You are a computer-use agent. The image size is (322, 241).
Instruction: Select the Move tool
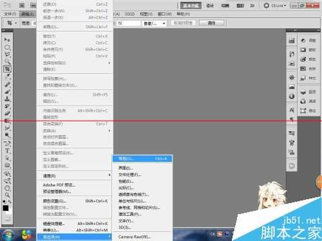[x=7, y=40]
